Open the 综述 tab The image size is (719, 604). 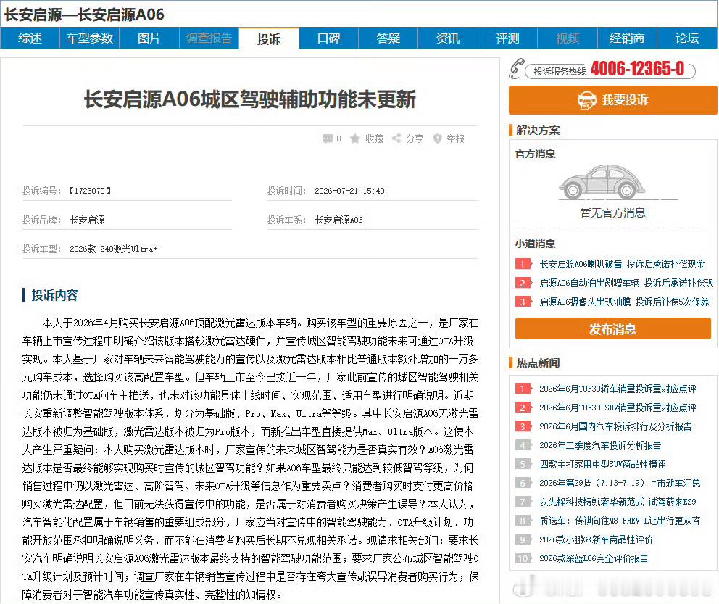coord(30,38)
